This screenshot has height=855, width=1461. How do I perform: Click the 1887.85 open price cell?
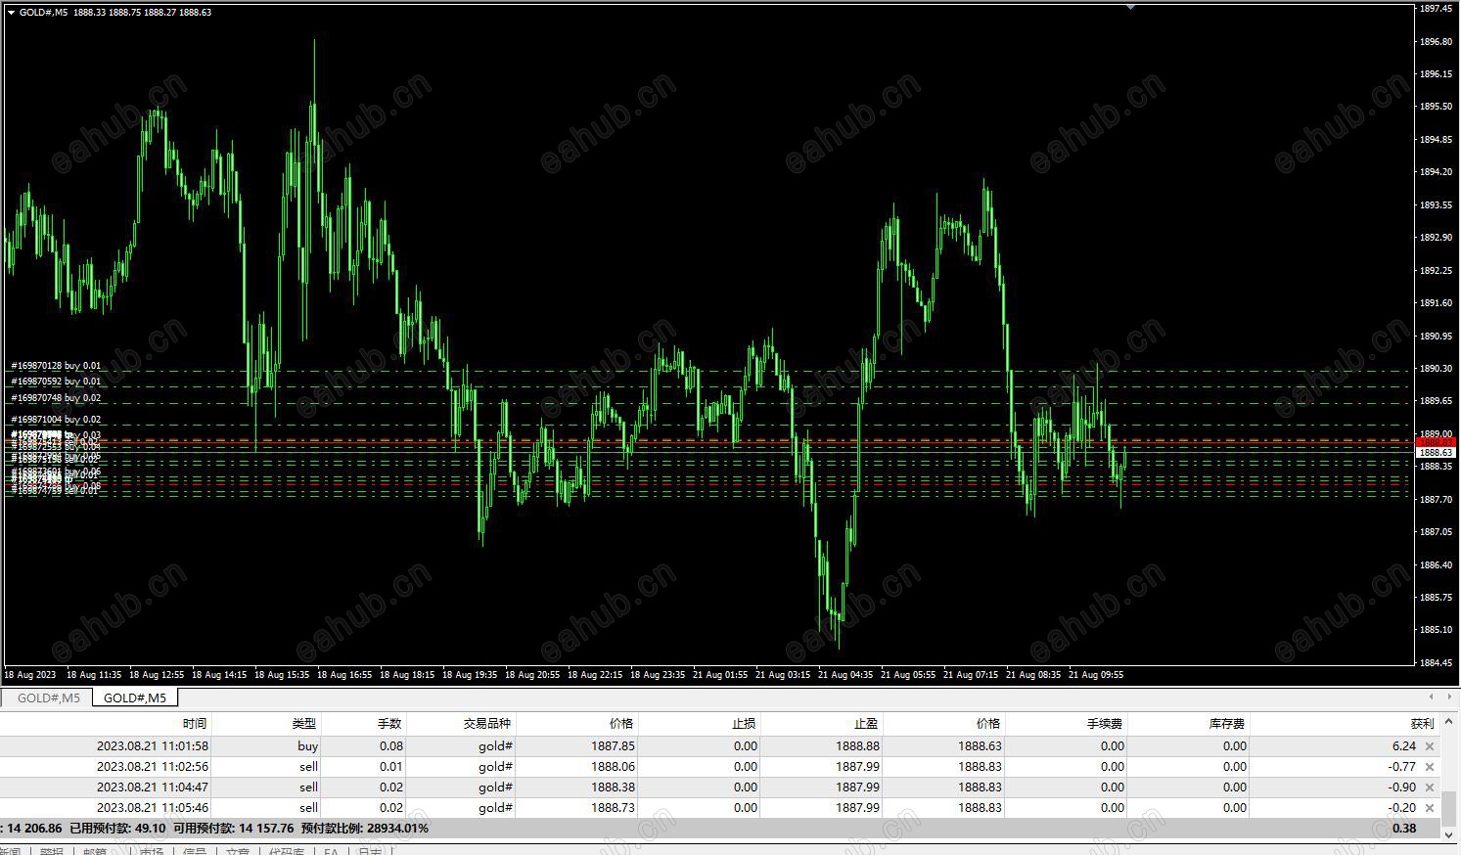tap(613, 746)
